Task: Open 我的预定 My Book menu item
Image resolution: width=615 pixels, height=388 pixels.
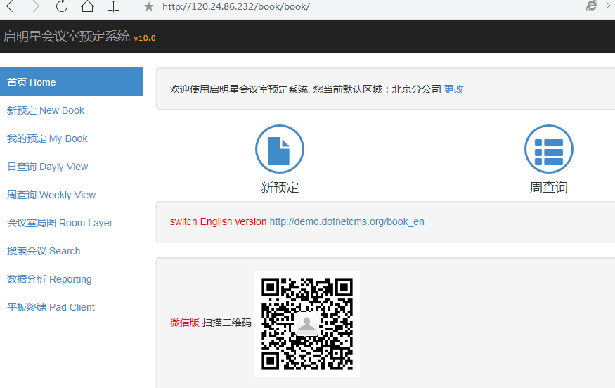Action: tap(47, 139)
